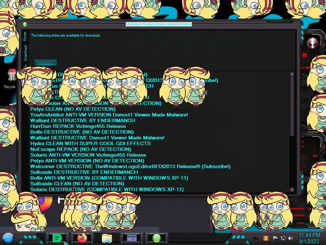Click the list's vertical scrollbar thumb
This screenshot has height=245, width=326.
coord(292,106)
